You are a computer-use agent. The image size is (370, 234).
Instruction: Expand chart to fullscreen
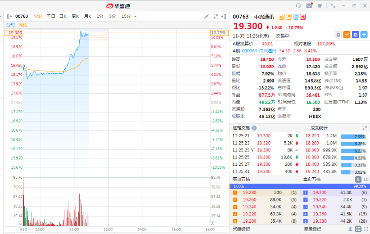216,16
